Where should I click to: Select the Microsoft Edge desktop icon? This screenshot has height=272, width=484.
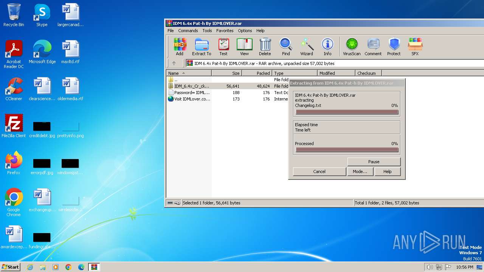click(42, 52)
